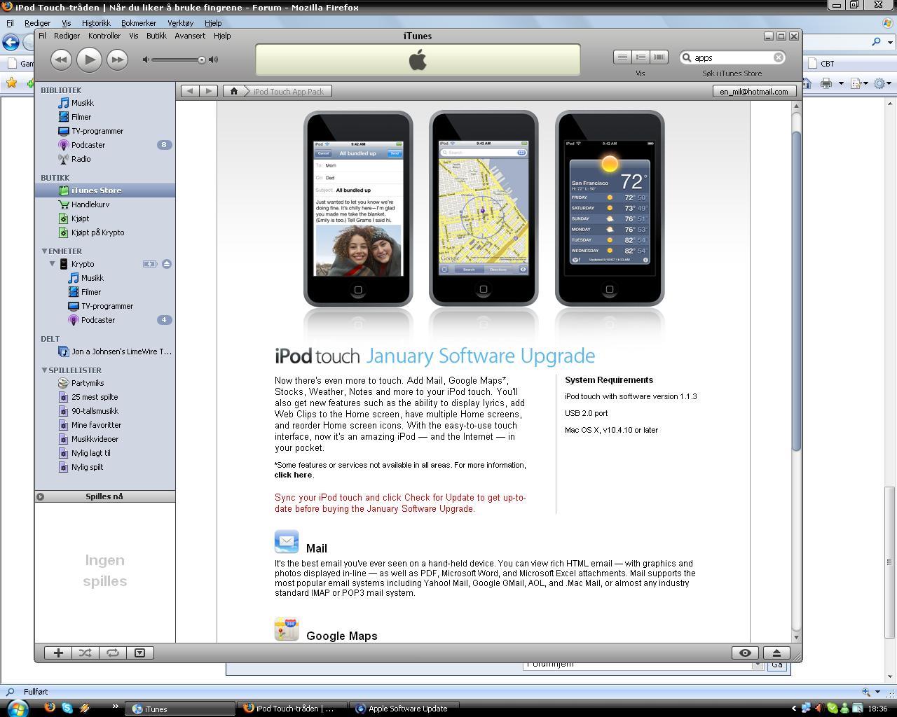Collapse the SPILLELISTER section
This screenshot has height=717, width=897.
(x=44, y=370)
